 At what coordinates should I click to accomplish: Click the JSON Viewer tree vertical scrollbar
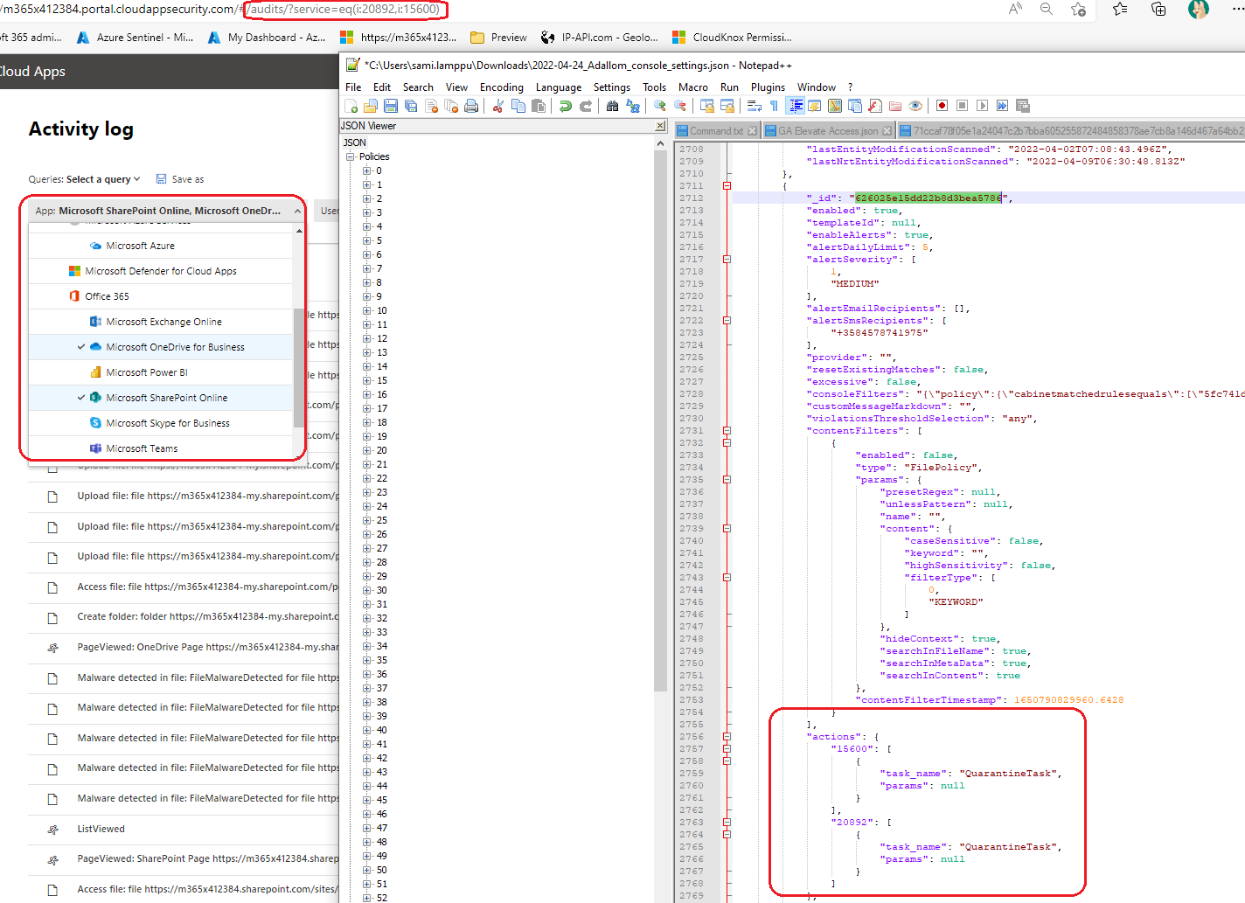[660, 420]
